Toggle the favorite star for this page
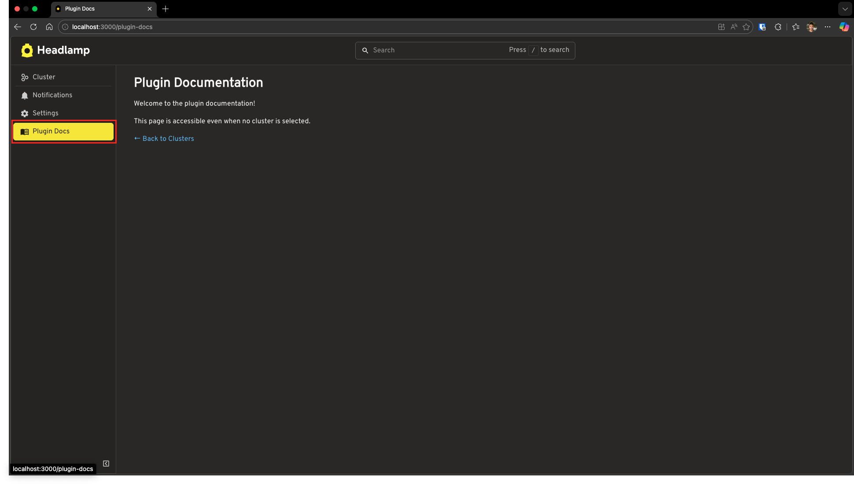The image size is (854, 486). (746, 27)
